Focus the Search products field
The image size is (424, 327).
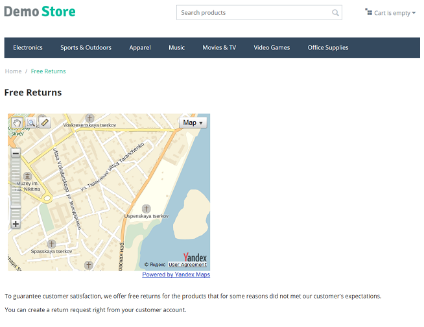[259, 12]
